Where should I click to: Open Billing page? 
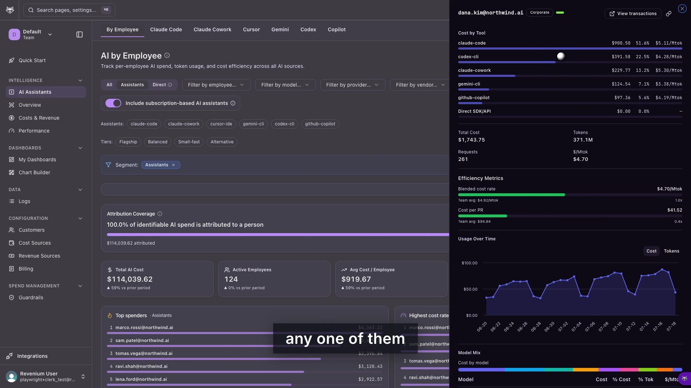(x=46, y=269)
